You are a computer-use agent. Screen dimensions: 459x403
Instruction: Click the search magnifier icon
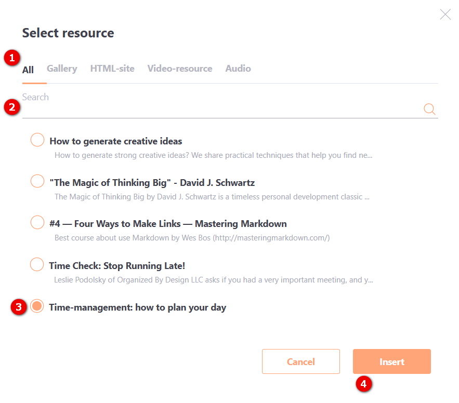point(429,109)
